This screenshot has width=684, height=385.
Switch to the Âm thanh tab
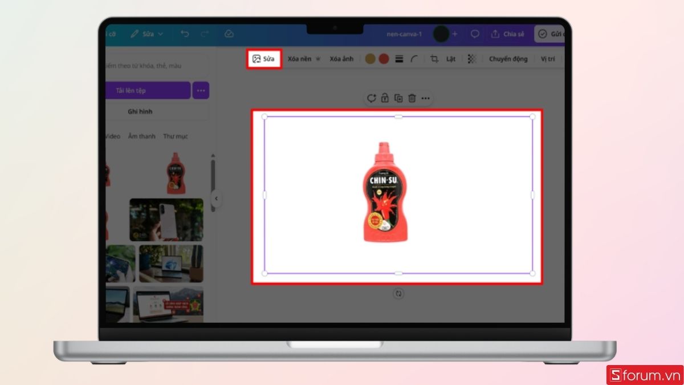click(141, 136)
